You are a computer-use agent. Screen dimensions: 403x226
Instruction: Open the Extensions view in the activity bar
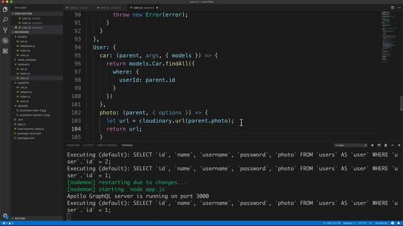pos(5,51)
